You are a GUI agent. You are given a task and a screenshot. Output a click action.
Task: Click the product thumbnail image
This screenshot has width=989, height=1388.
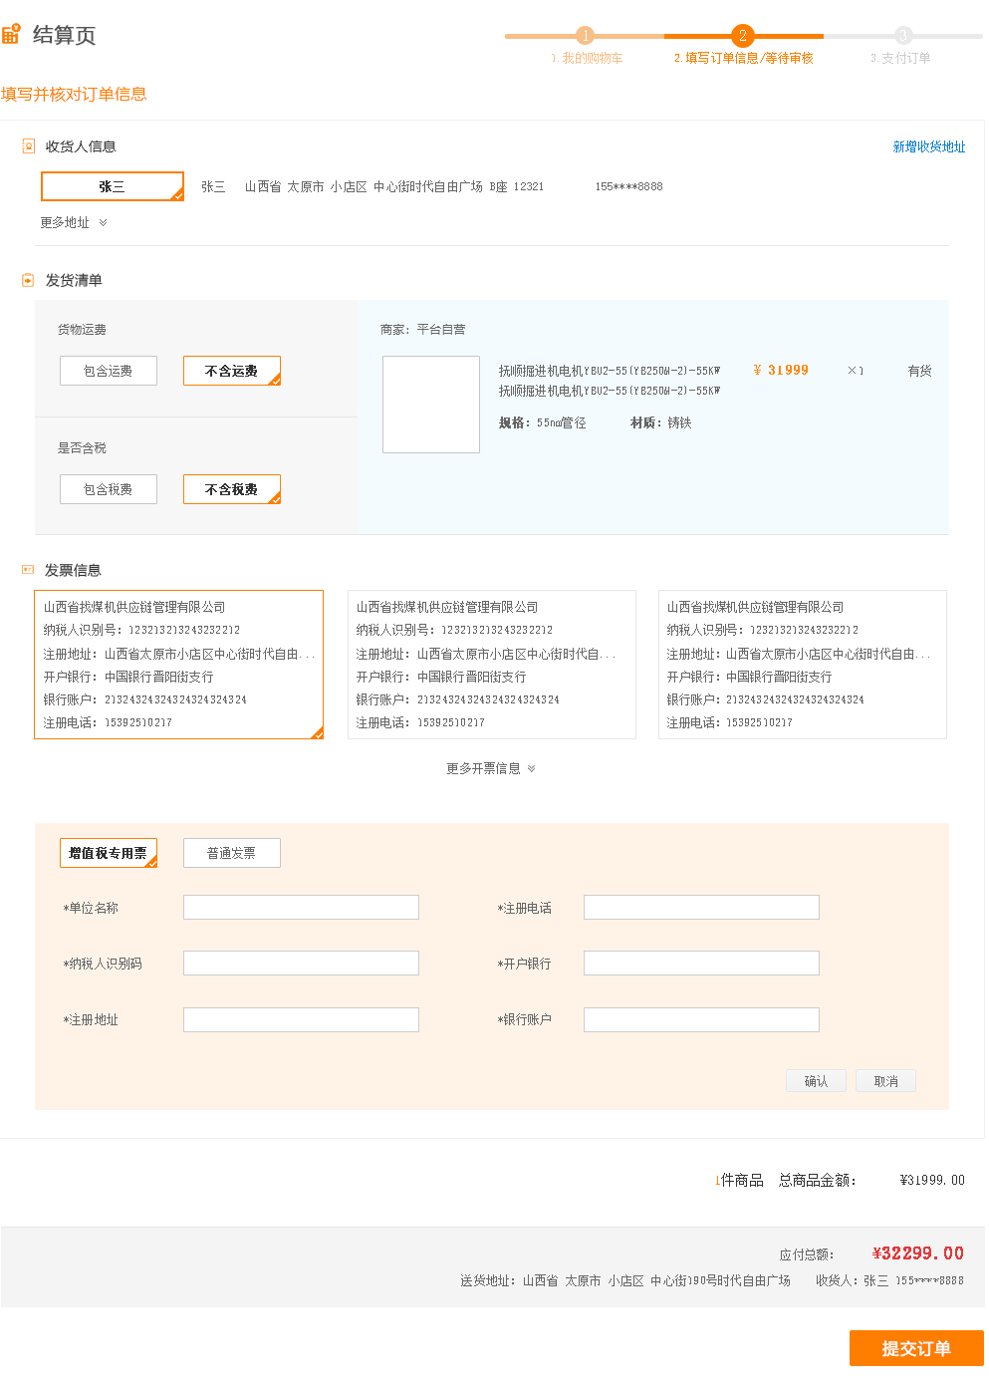pos(431,405)
